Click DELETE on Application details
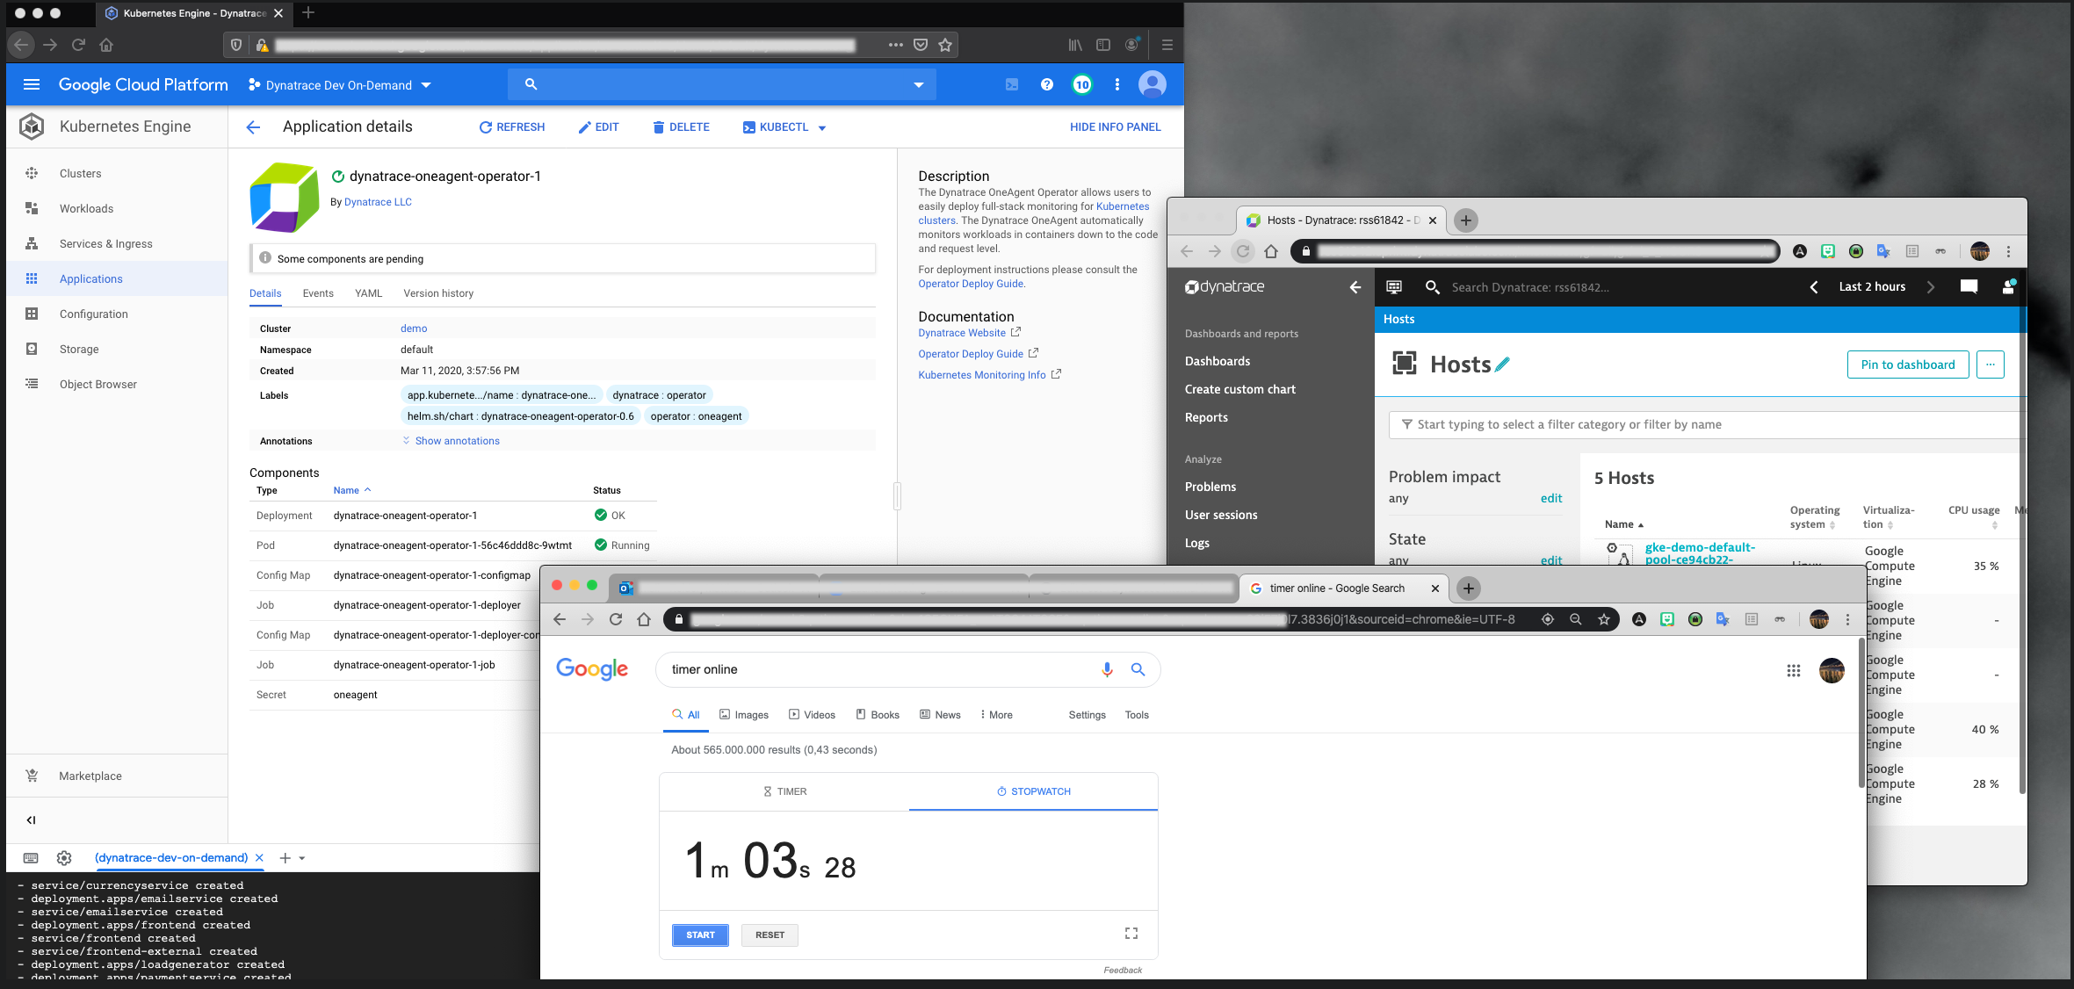The width and height of the screenshot is (2074, 989). [681, 127]
